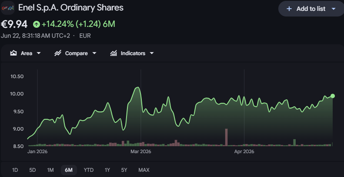Switch to the YTD time range
This screenshot has width=344, height=177.
(x=89, y=170)
